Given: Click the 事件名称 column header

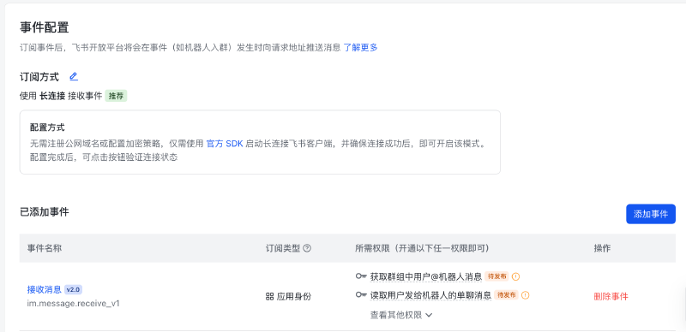Looking at the screenshot, I should point(45,248).
